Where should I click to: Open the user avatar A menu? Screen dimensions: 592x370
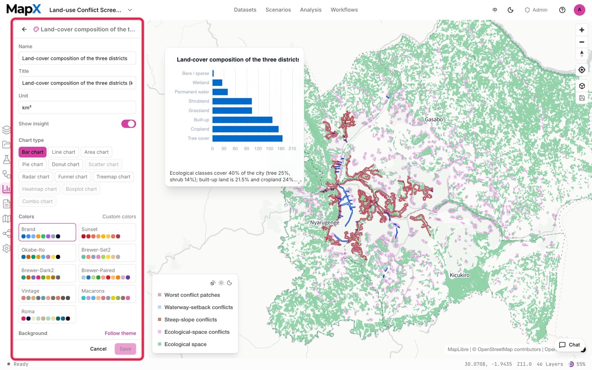579,10
